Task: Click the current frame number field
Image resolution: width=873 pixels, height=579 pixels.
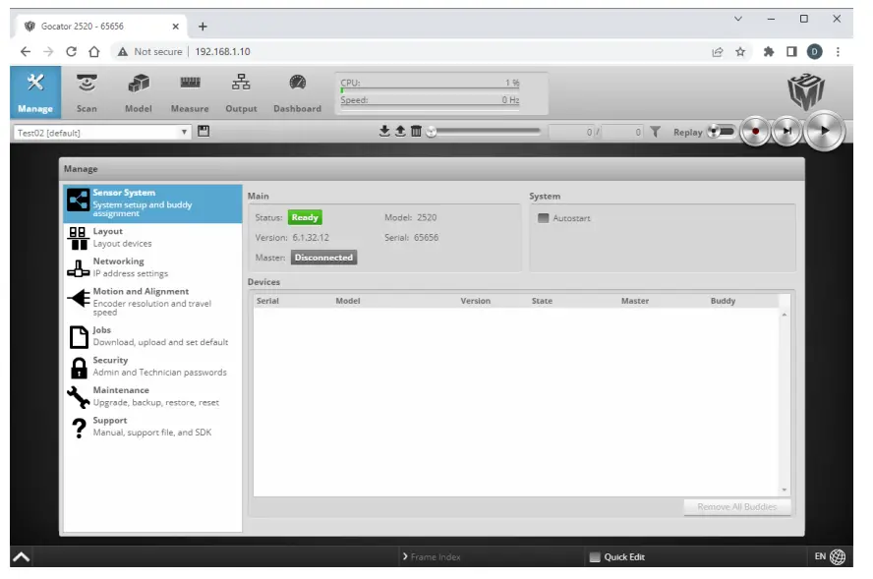Action: pos(571,132)
